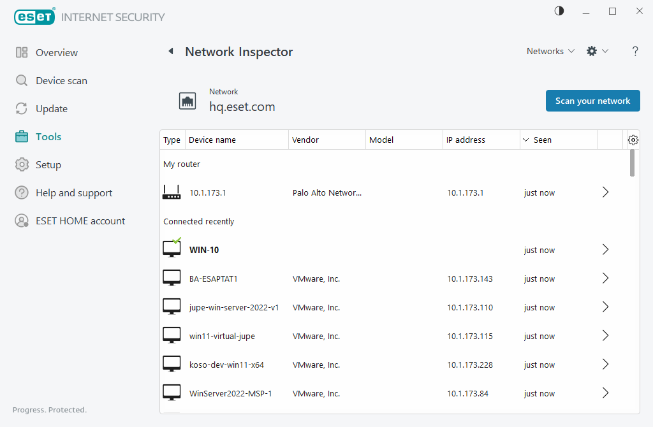Screen dimensions: 653x427
Task: Open the Overview menu item
Action: (57, 52)
